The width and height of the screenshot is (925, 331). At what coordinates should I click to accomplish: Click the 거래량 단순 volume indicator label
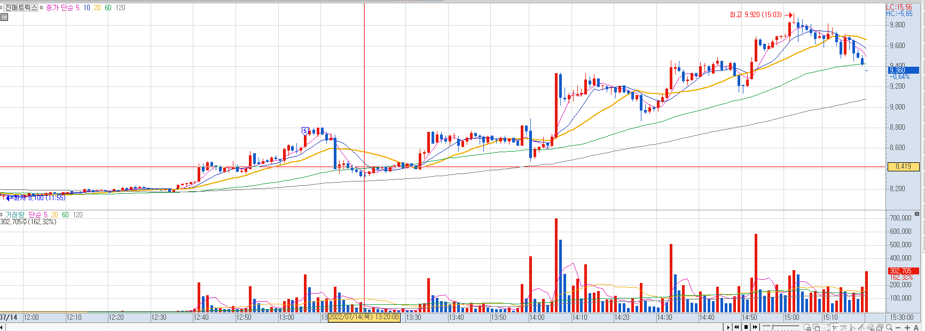pyautogui.click(x=23, y=215)
